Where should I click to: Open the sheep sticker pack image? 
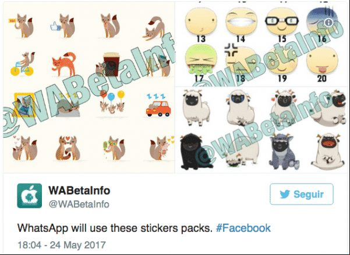click(261, 130)
